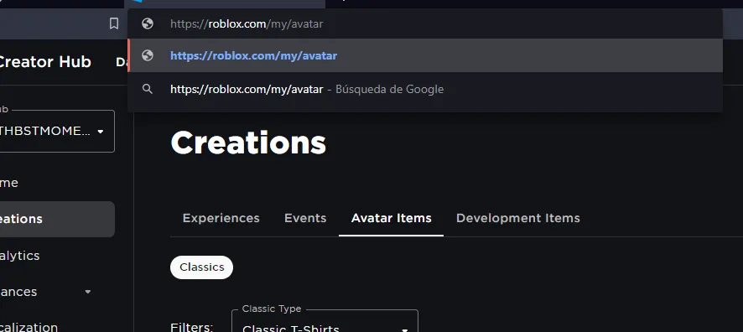Open the Development Items tab

tap(518, 218)
